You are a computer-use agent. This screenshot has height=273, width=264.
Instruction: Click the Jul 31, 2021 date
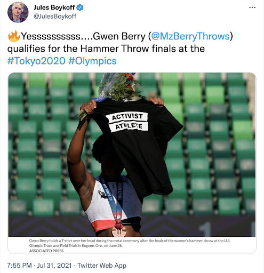coord(54,266)
